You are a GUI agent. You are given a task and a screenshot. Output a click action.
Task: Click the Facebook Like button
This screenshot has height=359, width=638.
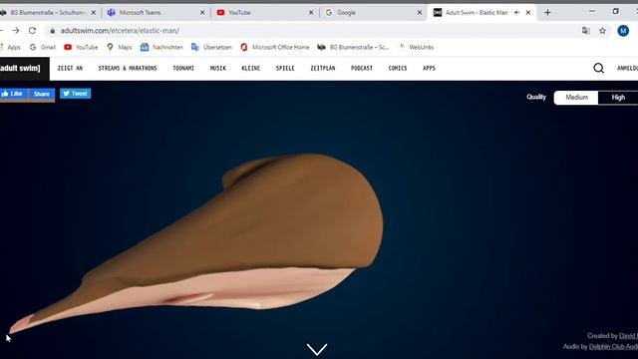[13, 94]
